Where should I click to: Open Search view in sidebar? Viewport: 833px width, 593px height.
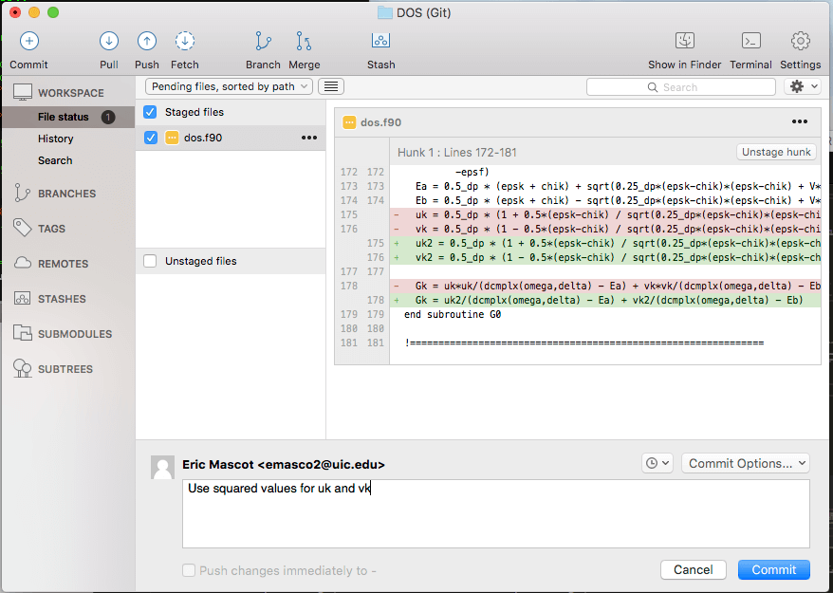[55, 160]
